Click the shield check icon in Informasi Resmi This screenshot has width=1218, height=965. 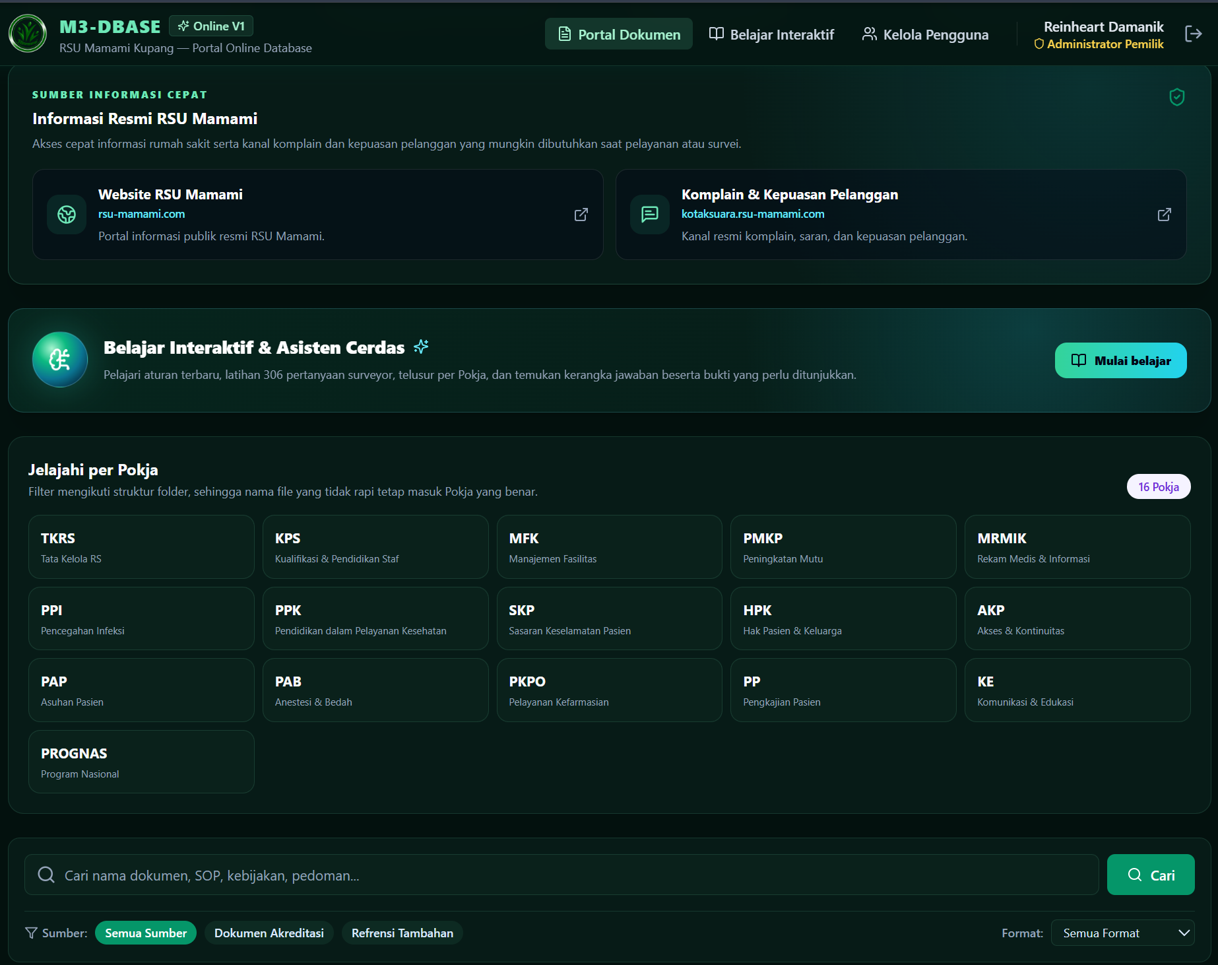coord(1176,97)
